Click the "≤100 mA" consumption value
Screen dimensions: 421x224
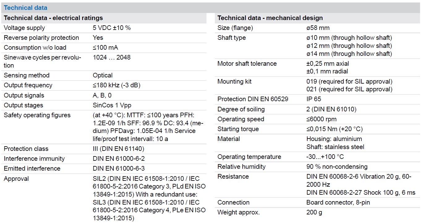coord(105,48)
